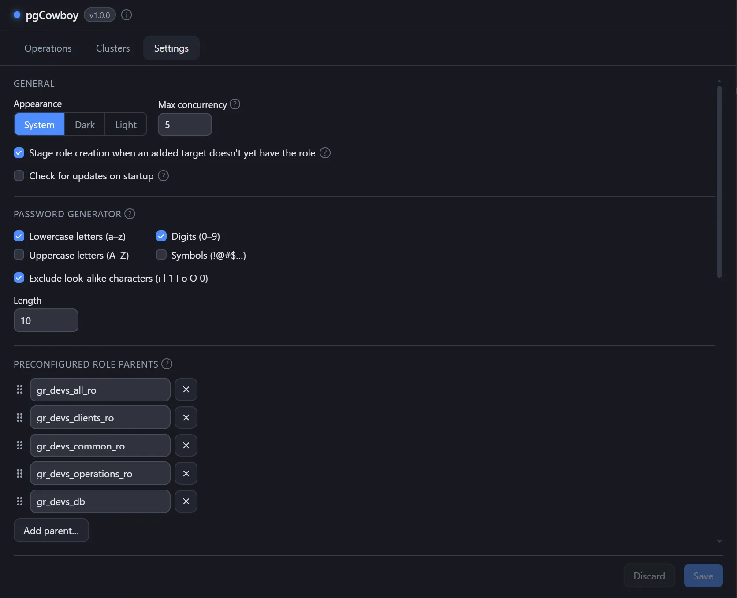The width and height of the screenshot is (737, 598).
Task: Remove the gr_devs_common_ro parent
Action: point(186,446)
